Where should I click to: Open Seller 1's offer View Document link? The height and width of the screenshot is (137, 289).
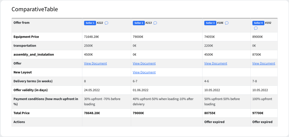pos(95,63)
